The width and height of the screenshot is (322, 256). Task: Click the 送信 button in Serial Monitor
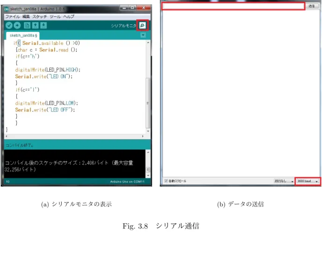312,6
